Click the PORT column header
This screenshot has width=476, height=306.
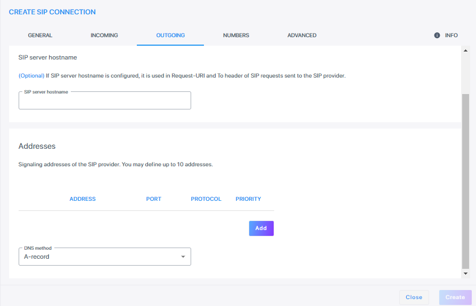(x=153, y=199)
